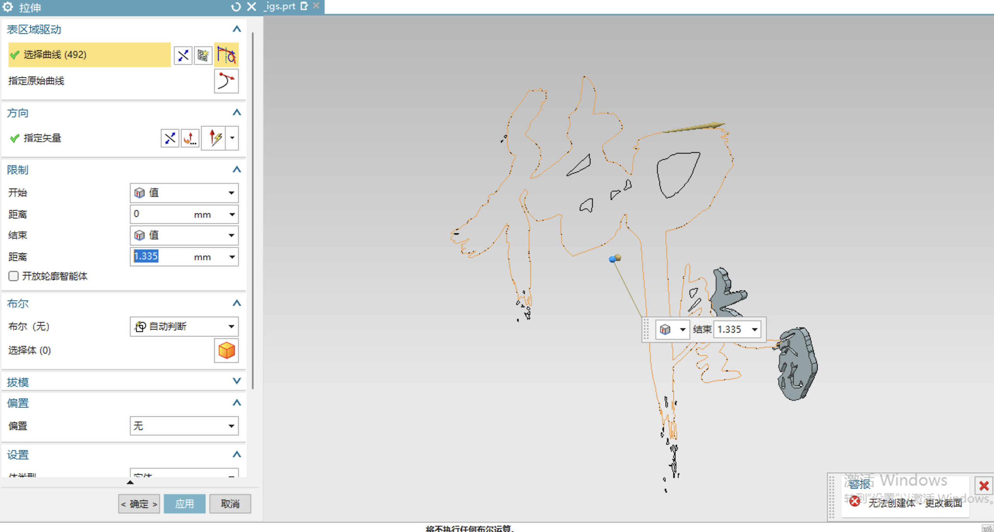Click the orange 选择体 cube icon

click(x=226, y=351)
